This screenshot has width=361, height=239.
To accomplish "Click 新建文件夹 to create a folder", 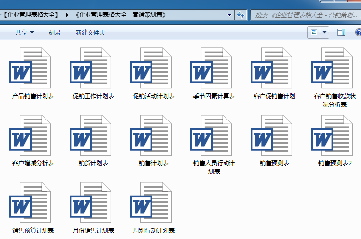I will pos(90,33).
